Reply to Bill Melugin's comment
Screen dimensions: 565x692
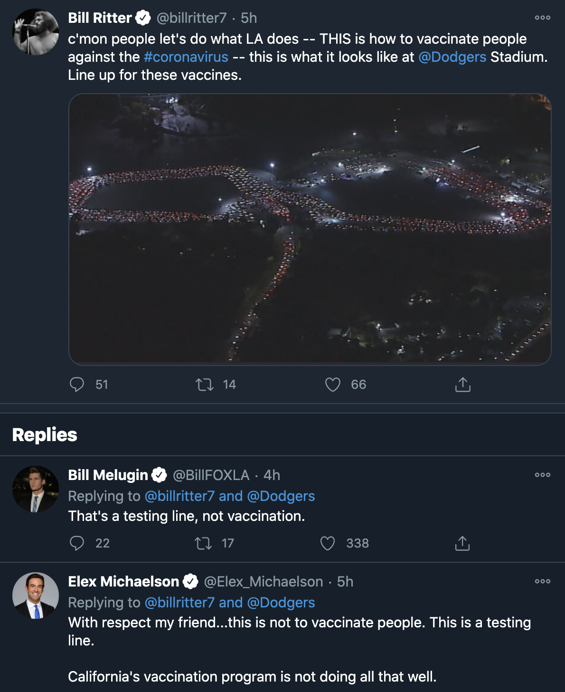coord(77,543)
